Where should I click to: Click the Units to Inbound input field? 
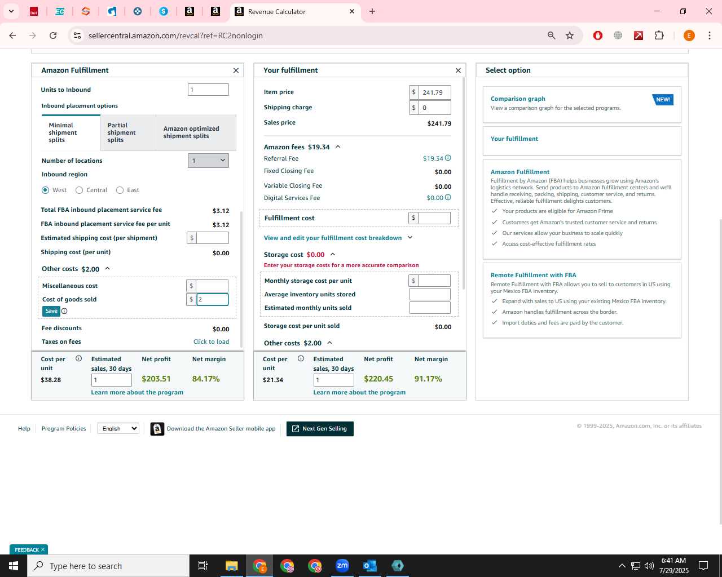[208, 90]
